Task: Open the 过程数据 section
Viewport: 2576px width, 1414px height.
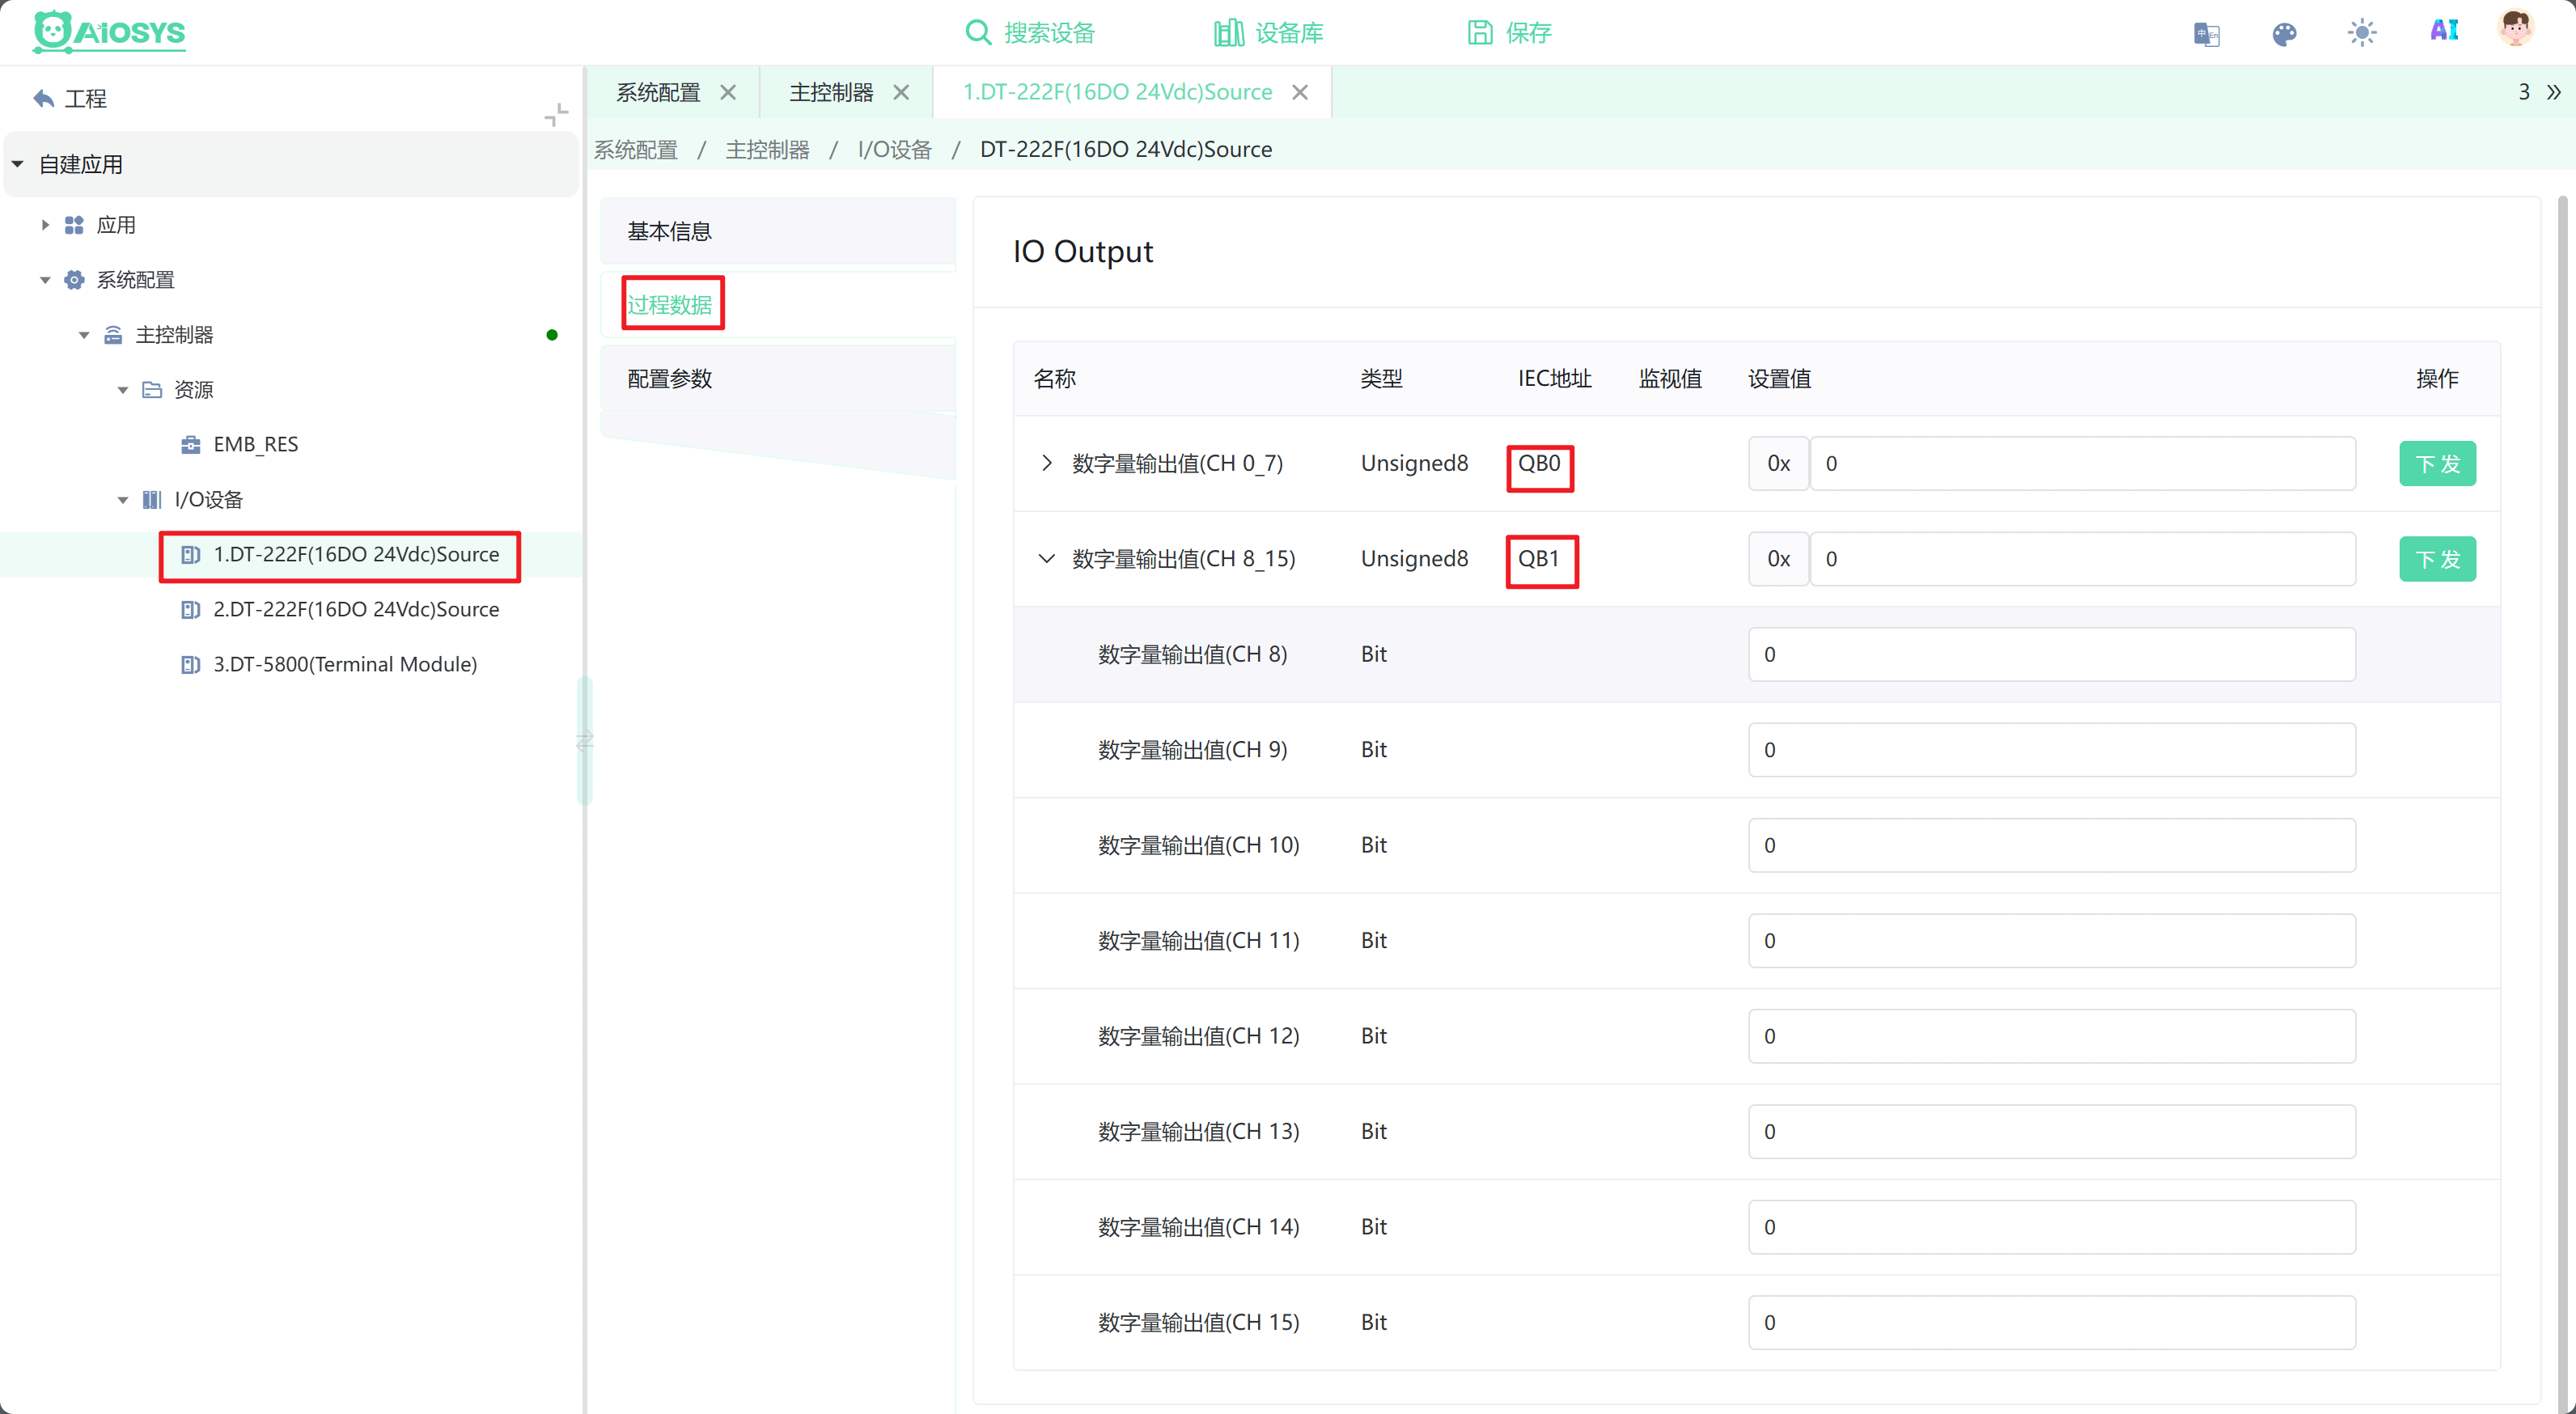Action: coord(778,304)
